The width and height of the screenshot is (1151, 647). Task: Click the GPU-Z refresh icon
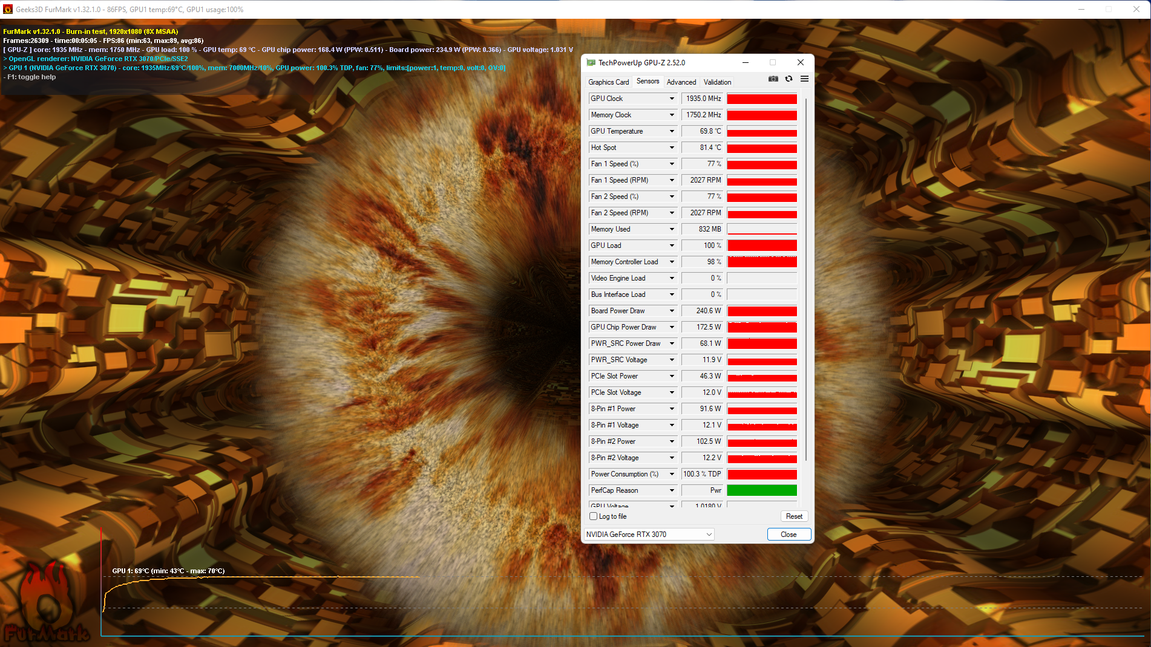(x=789, y=79)
